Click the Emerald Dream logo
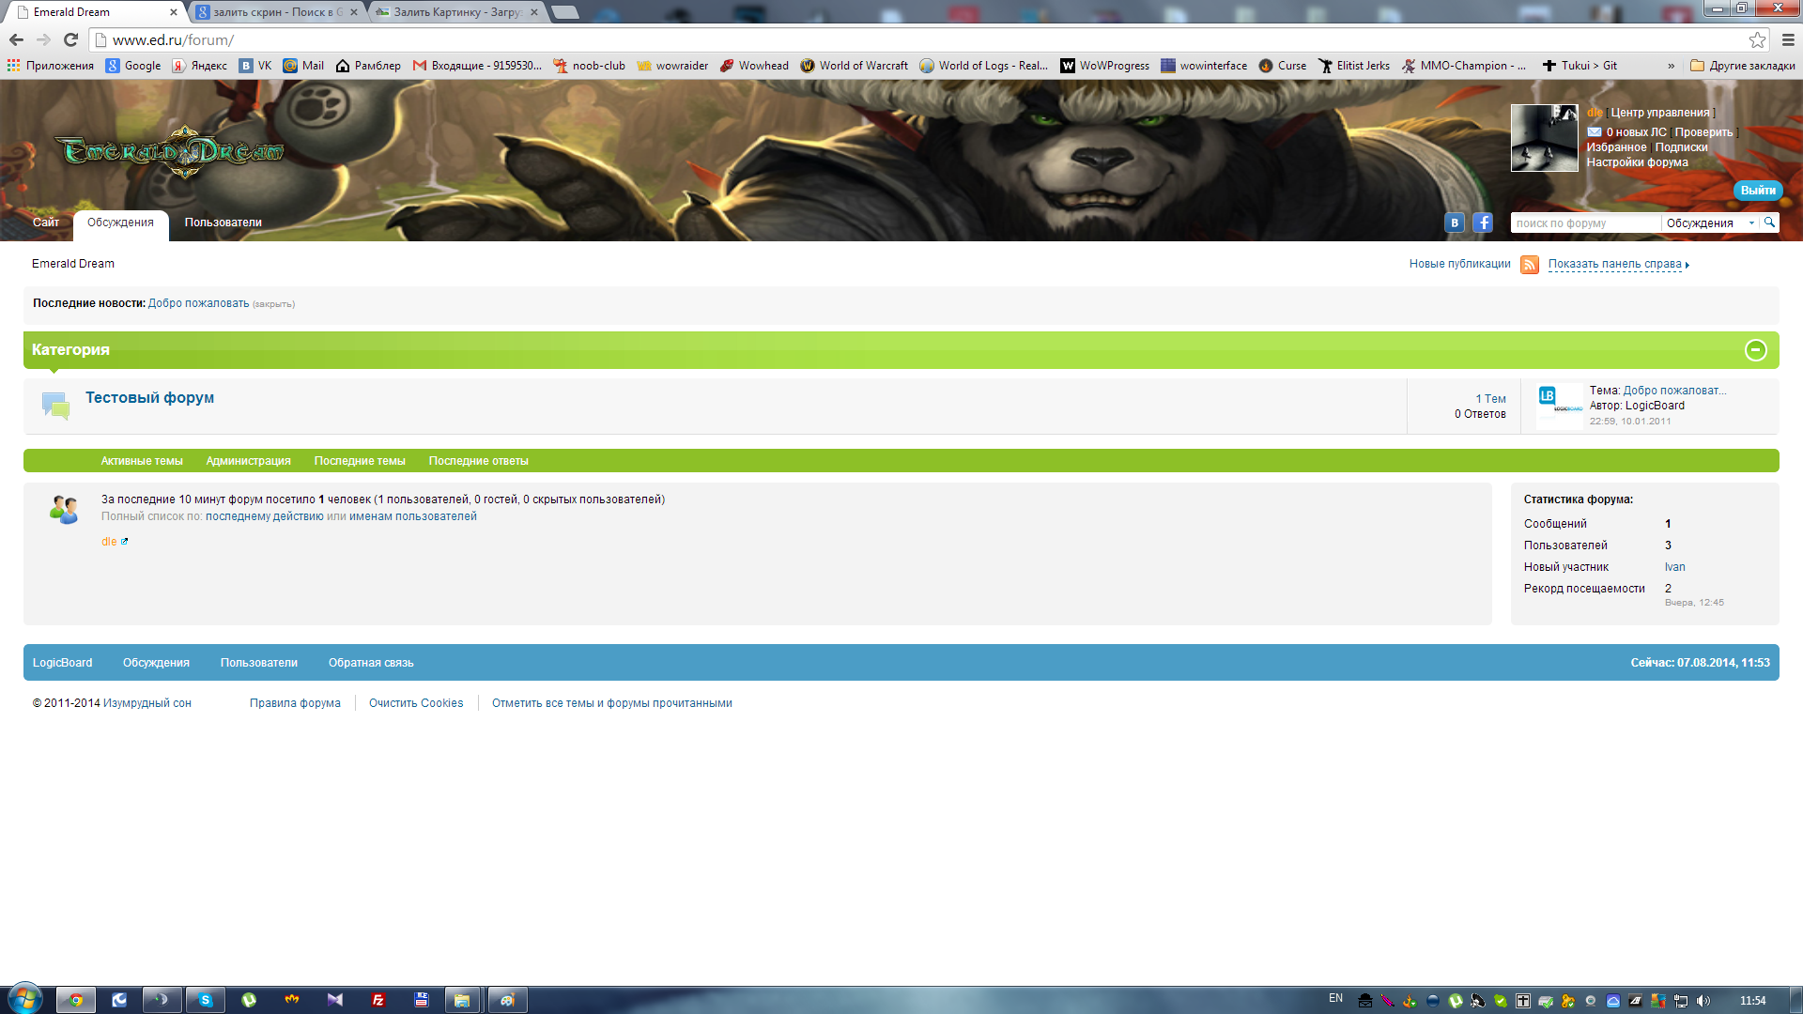 point(170,151)
